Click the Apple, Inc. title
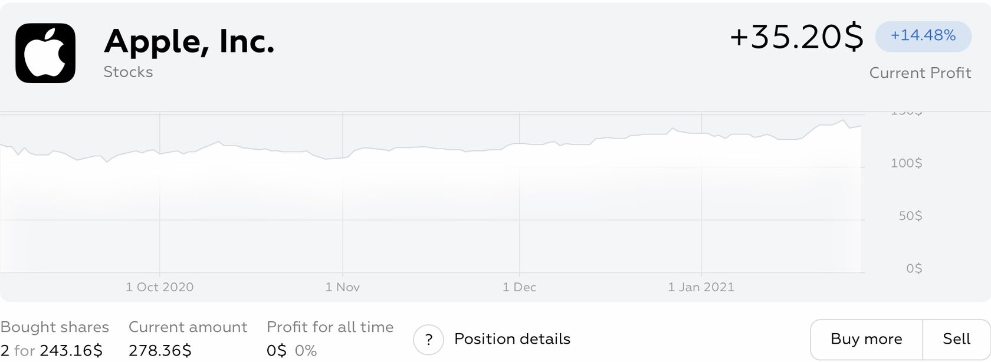This screenshot has height=362, width=991. 189,41
